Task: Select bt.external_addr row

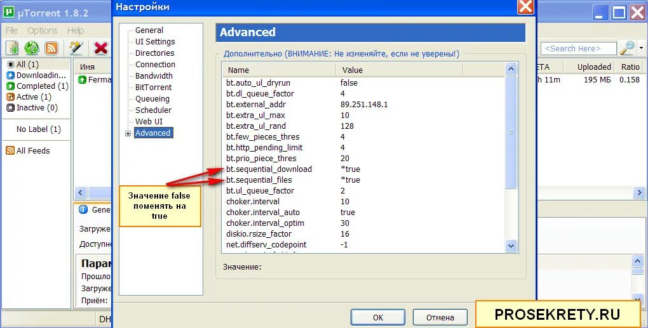Action: pos(363,105)
